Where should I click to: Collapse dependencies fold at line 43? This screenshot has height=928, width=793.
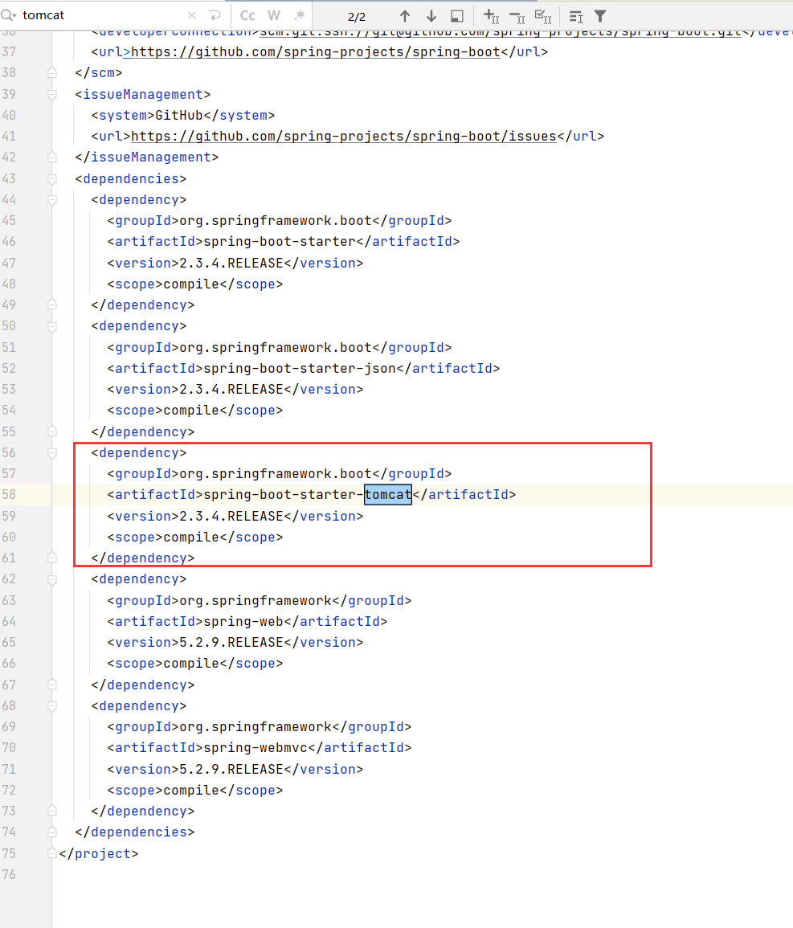click(x=52, y=178)
